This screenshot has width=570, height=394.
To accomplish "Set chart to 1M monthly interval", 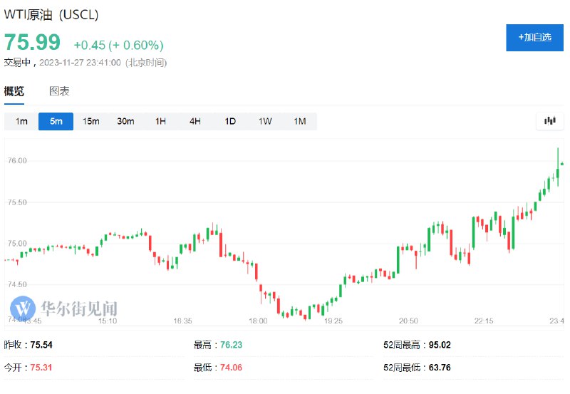I will (300, 121).
